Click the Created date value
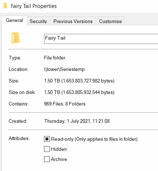This screenshot has width=158, height=171. point(77,121)
